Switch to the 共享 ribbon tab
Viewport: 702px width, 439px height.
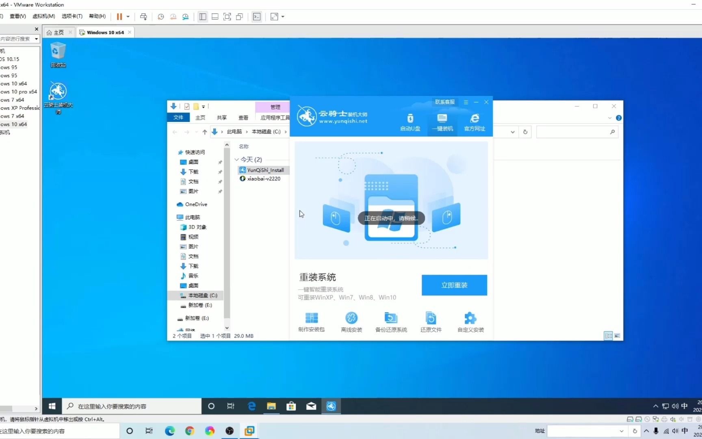[222, 117]
